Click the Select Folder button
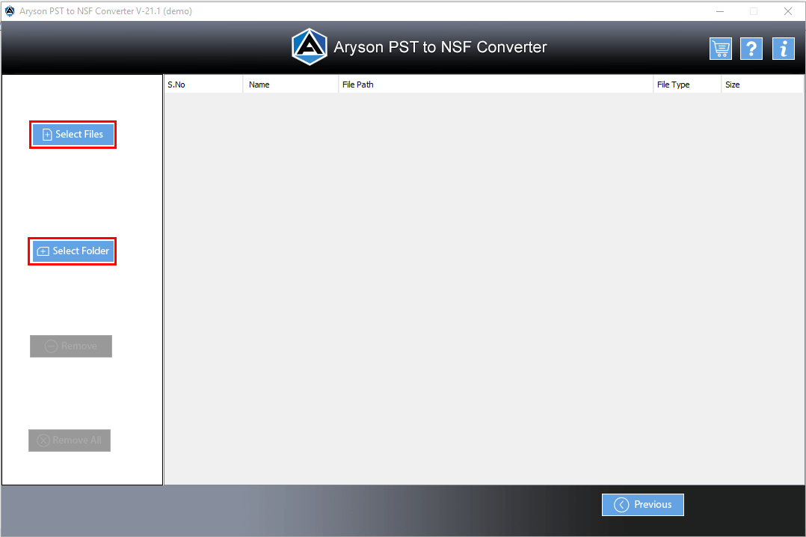The height and width of the screenshot is (537, 806). [x=73, y=251]
